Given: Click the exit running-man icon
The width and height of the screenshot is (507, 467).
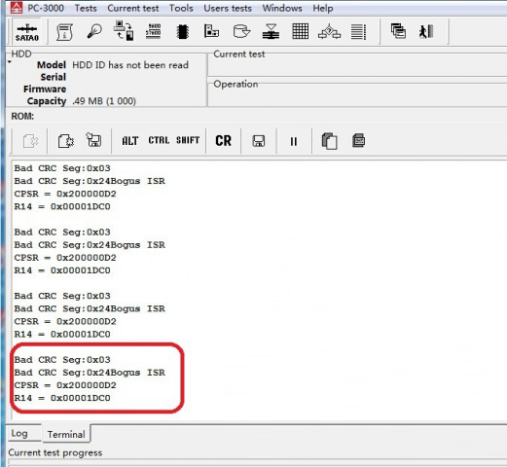Looking at the screenshot, I should (x=426, y=31).
